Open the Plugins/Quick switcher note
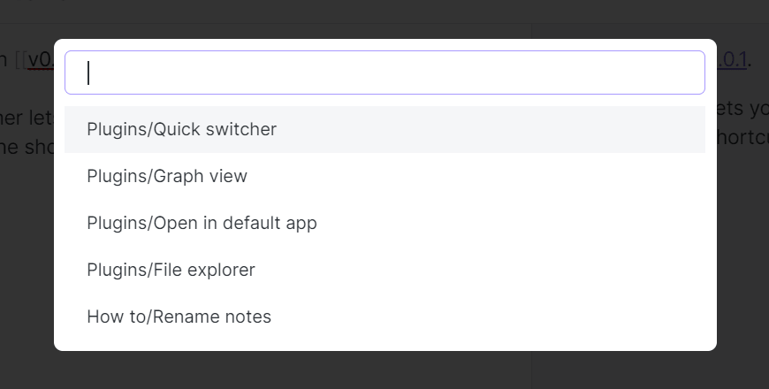Screen dimensions: 769x389 pyautogui.click(x=182, y=130)
